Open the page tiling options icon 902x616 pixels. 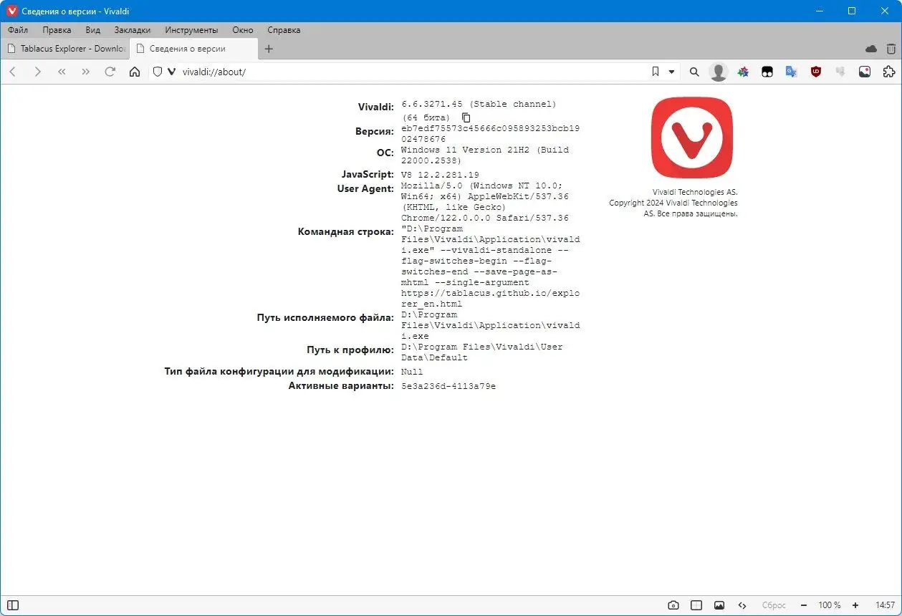click(x=696, y=605)
